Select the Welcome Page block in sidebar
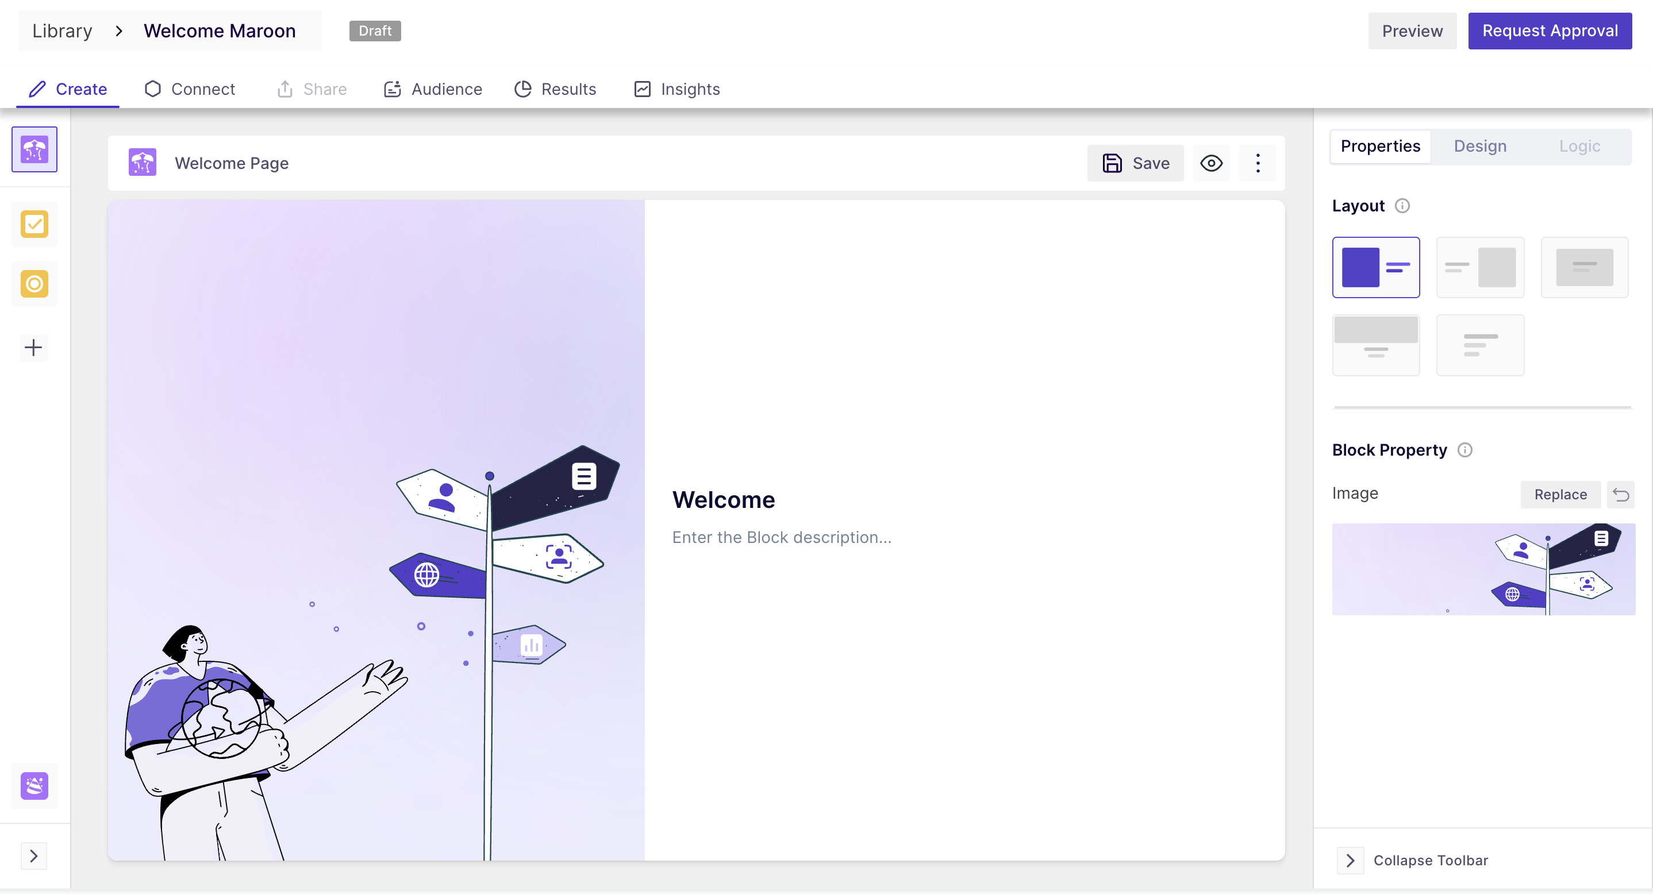The width and height of the screenshot is (1653, 894). point(34,149)
